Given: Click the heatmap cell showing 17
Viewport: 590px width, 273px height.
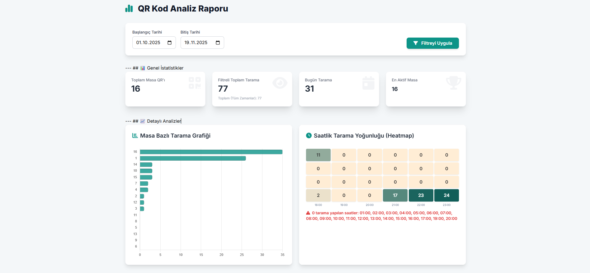Looking at the screenshot, I should pyautogui.click(x=395, y=195).
